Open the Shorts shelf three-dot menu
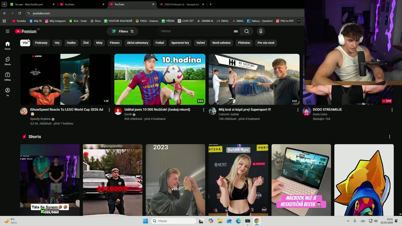This screenshot has height=226, width=402. click(389, 137)
